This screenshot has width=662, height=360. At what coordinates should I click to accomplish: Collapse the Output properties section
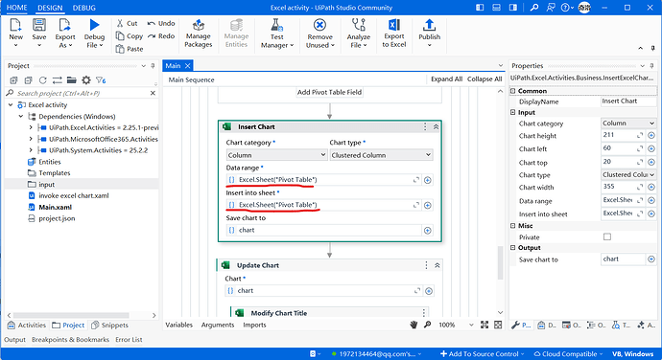513,248
